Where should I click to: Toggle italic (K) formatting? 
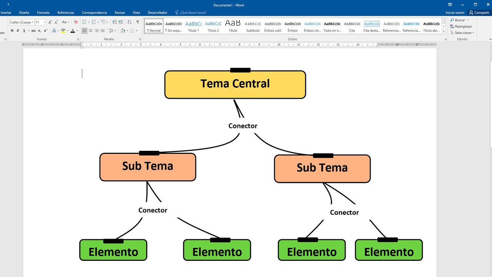pos(18,31)
